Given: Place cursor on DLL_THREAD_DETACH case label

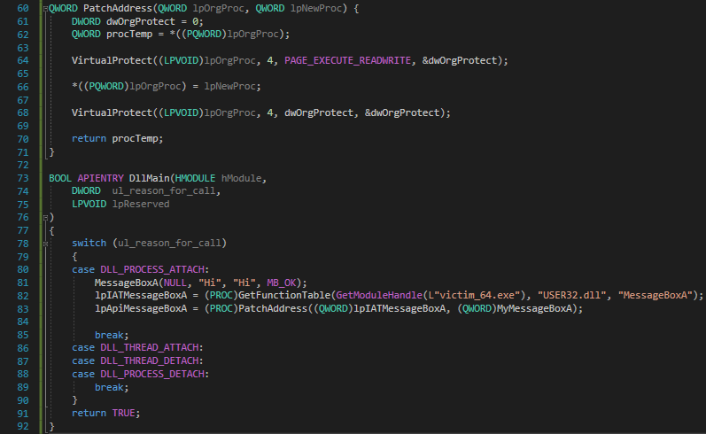Looking at the screenshot, I should [x=149, y=360].
